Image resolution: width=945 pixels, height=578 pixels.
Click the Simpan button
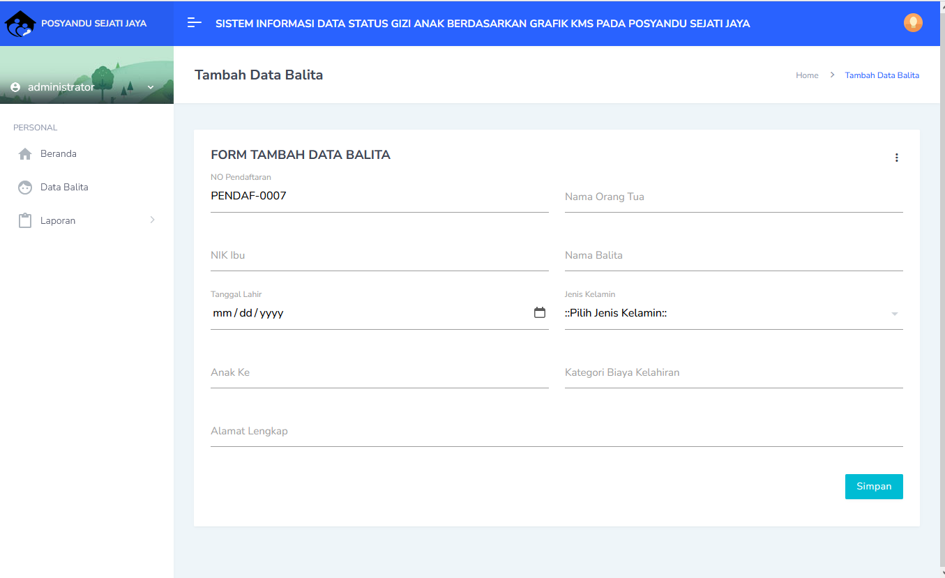[x=873, y=487]
